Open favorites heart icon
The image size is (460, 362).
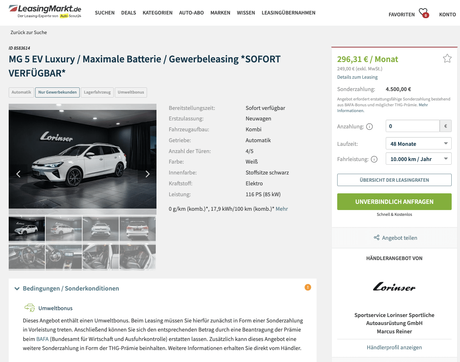pos(423,13)
